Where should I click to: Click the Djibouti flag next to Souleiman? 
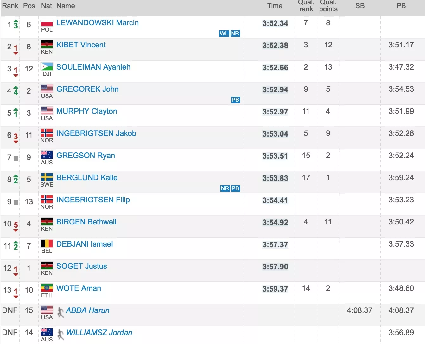(x=47, y=67)
